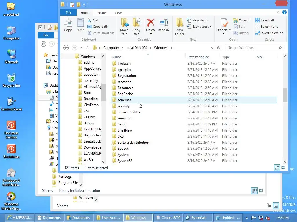
Task: Open Control Panel desktop icon
Action: [x=11, y=104]
